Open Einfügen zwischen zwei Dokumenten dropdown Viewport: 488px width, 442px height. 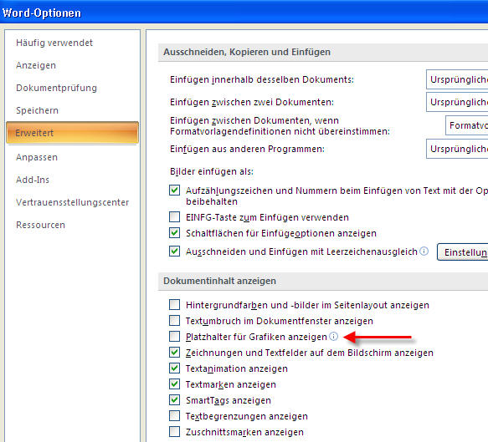[457, 102]
